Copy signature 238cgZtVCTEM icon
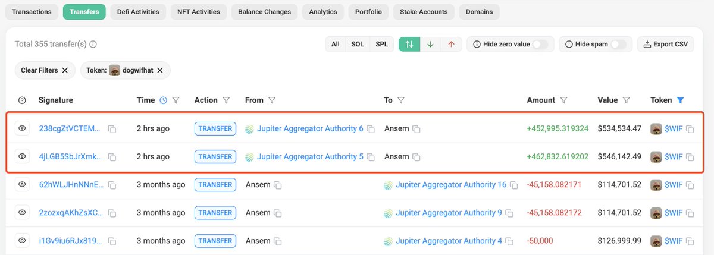 tap(112, 129)
